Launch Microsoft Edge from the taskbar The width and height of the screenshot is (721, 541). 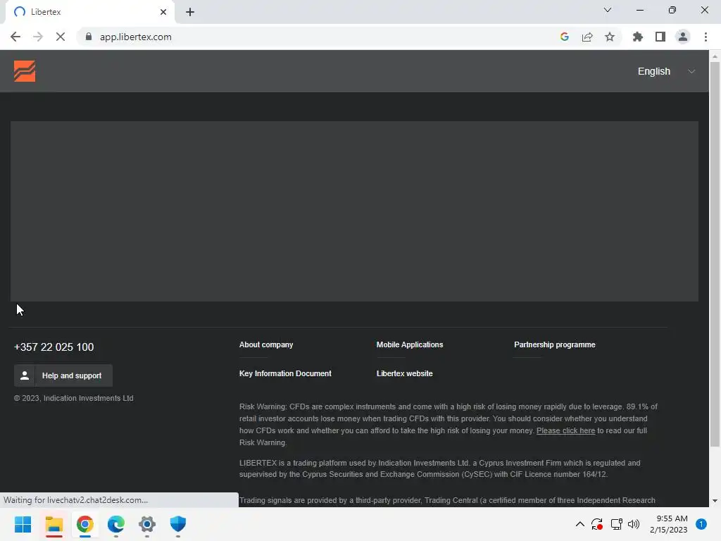coord(116,524)
